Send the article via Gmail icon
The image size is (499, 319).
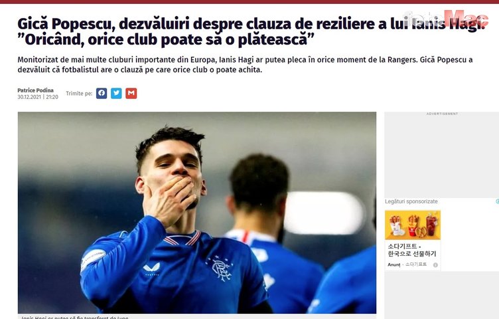coord(131,93)
